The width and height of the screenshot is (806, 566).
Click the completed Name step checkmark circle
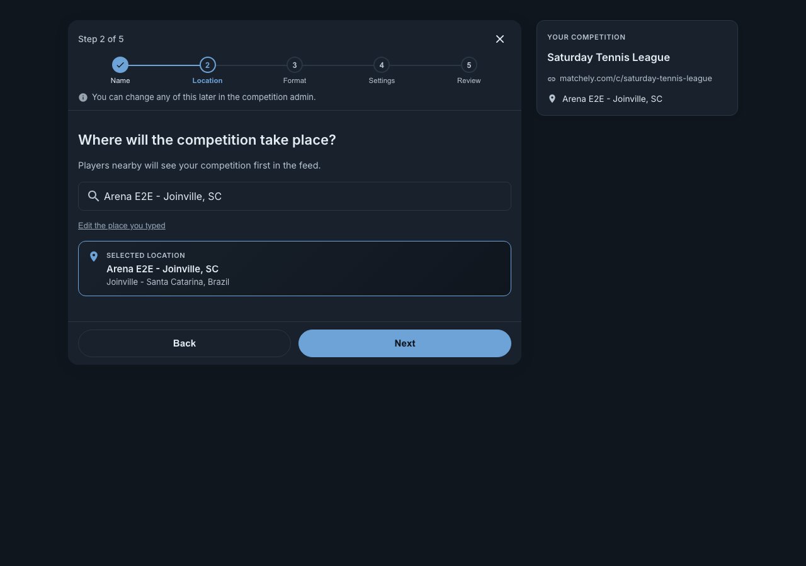pyautogui.click(x=120, y=65)
